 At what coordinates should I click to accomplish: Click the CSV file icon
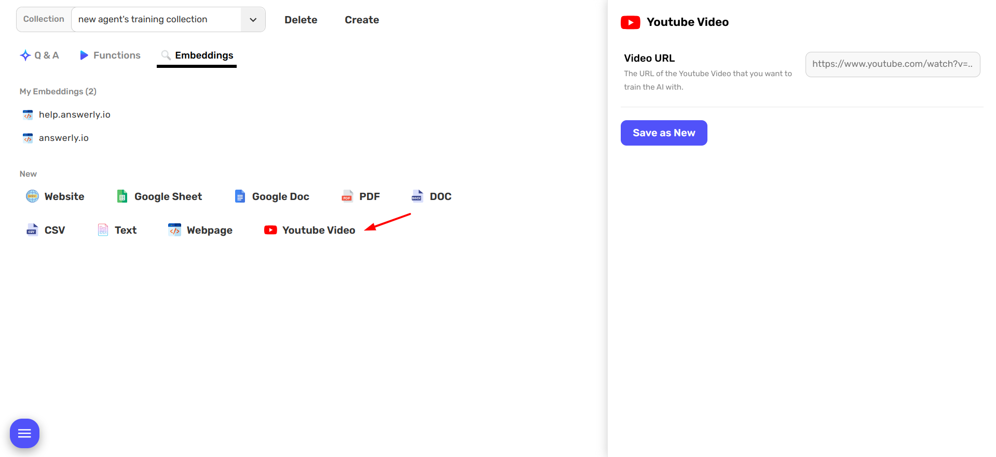pos(32,230)
